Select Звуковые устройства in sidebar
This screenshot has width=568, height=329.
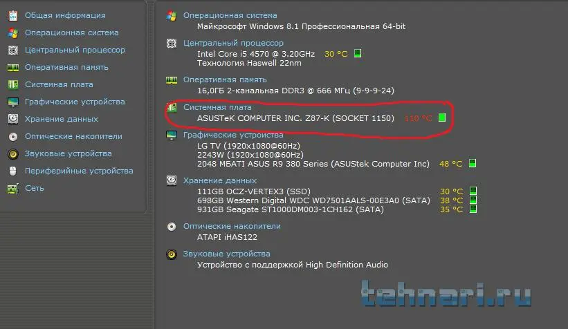pos(68,153)
